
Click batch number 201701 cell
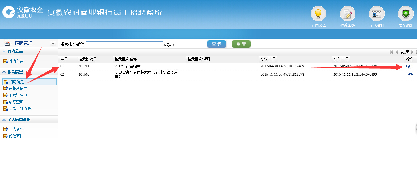click(83, 66)
